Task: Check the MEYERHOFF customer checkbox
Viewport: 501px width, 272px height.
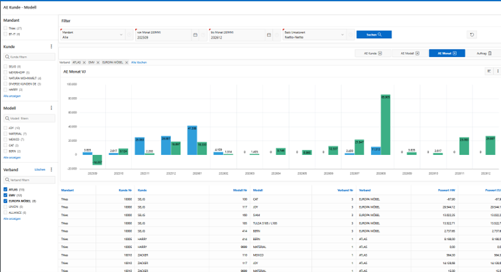Action: (x=5, y=73)
